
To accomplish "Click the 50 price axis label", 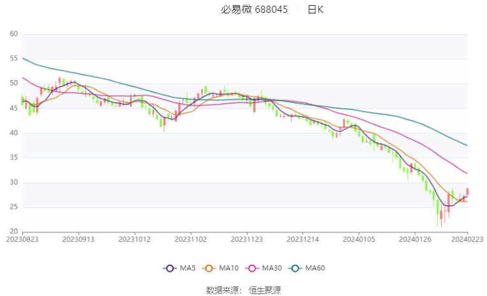I will coord(13,83).
